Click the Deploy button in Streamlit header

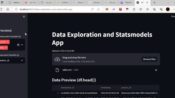173,16
